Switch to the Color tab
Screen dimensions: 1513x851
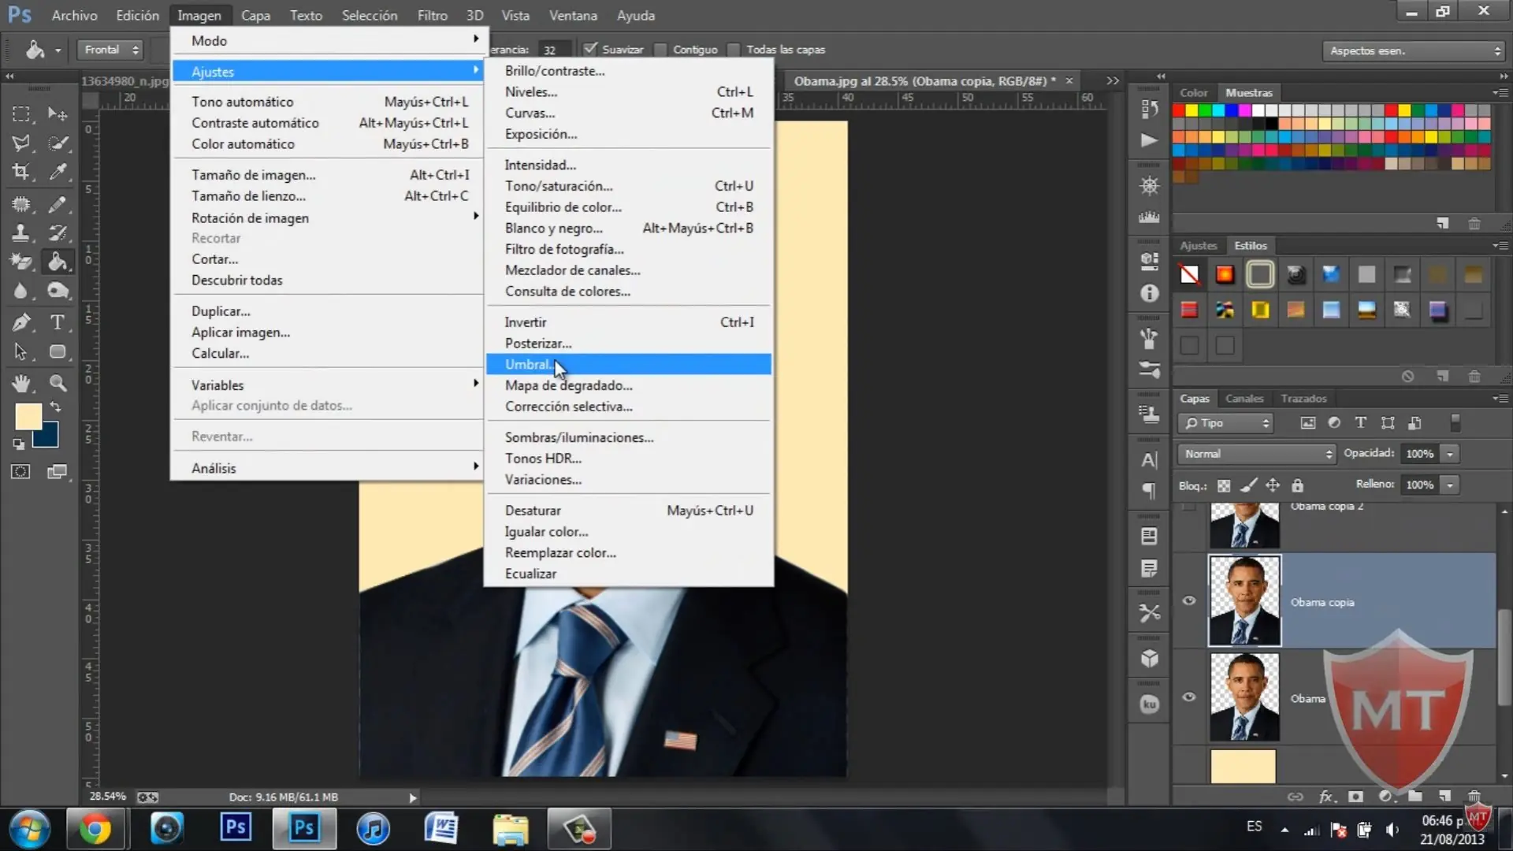[1193, 93]
